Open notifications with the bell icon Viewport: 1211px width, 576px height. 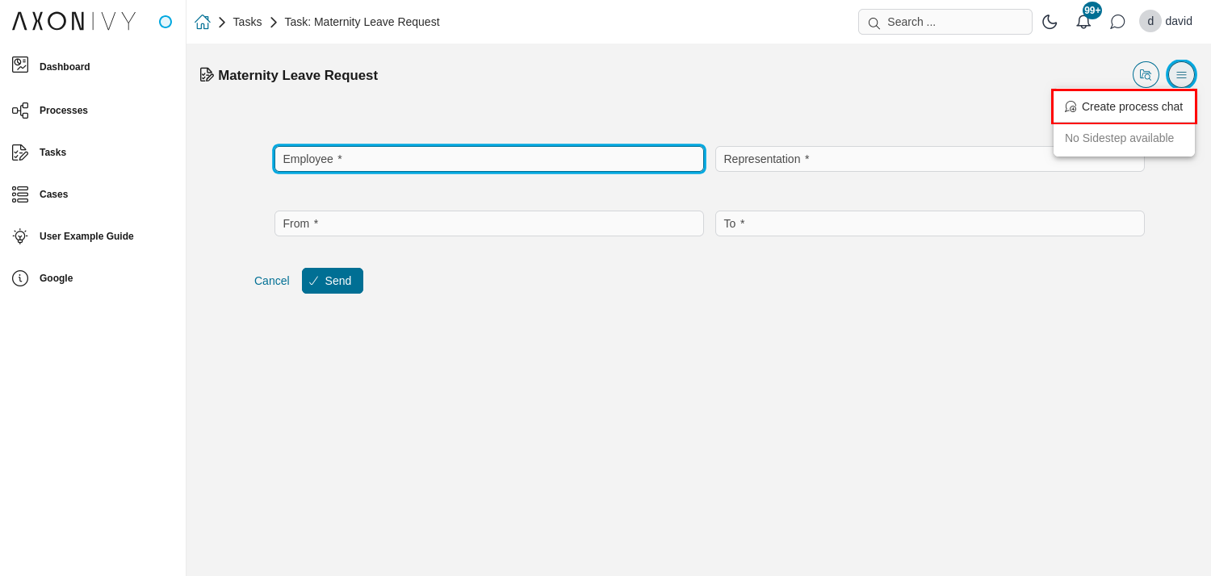1083,22
